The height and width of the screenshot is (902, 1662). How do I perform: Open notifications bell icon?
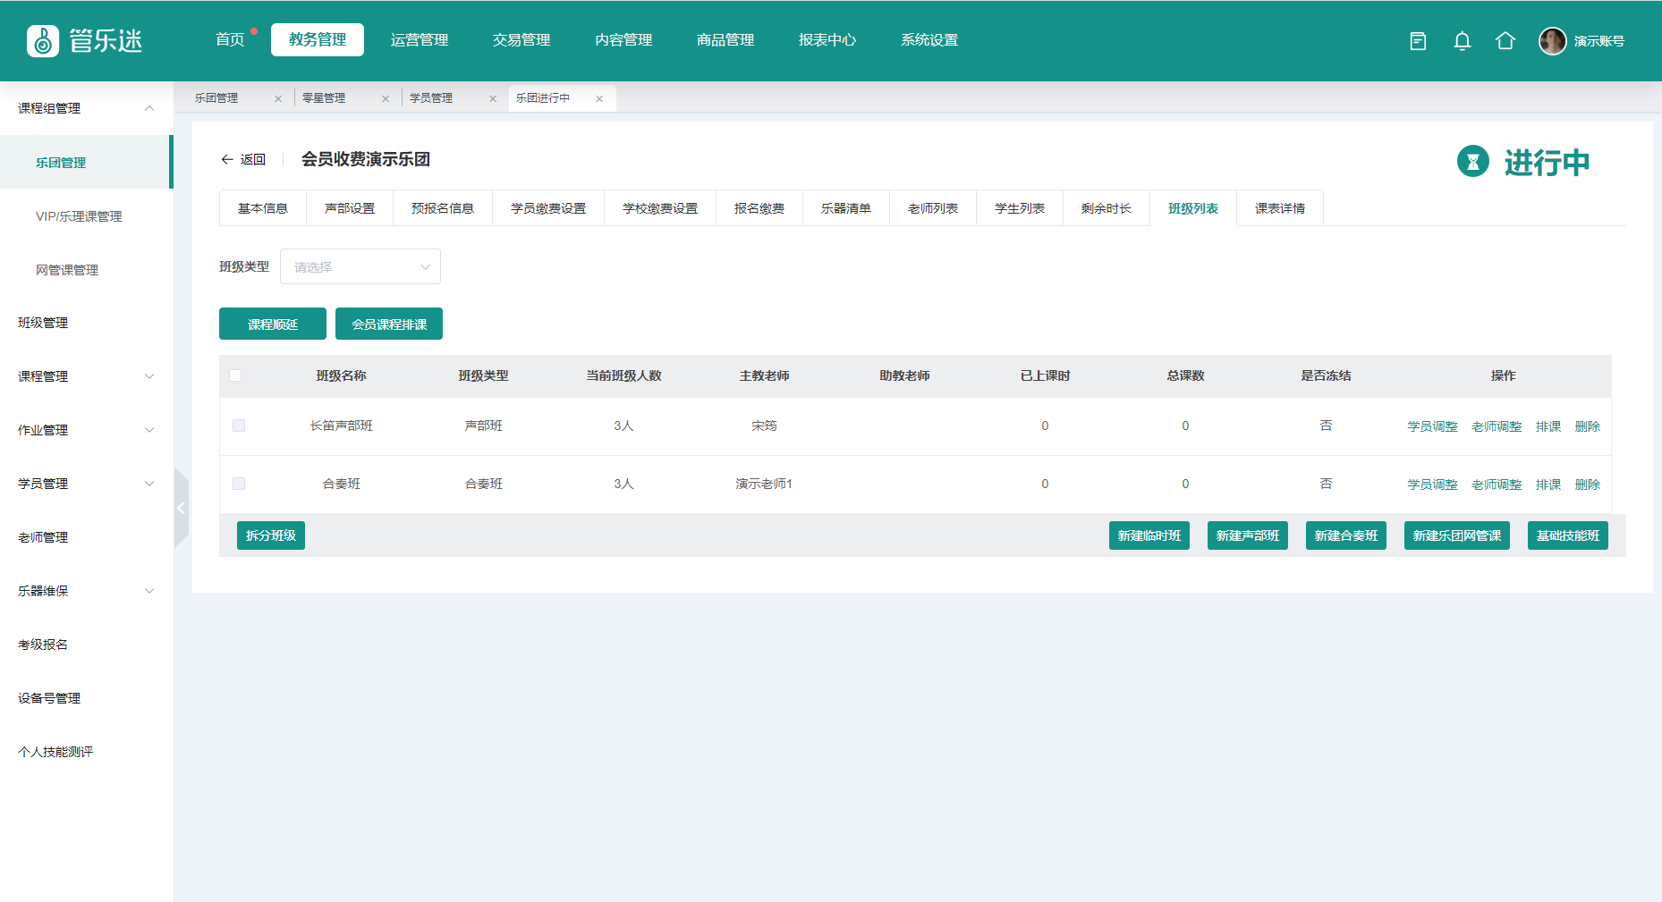(x=1462, y=41)
